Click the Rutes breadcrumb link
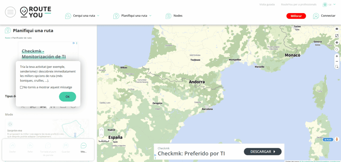The image size is (341, 162). pyautogui.click(x=8, y=38)
